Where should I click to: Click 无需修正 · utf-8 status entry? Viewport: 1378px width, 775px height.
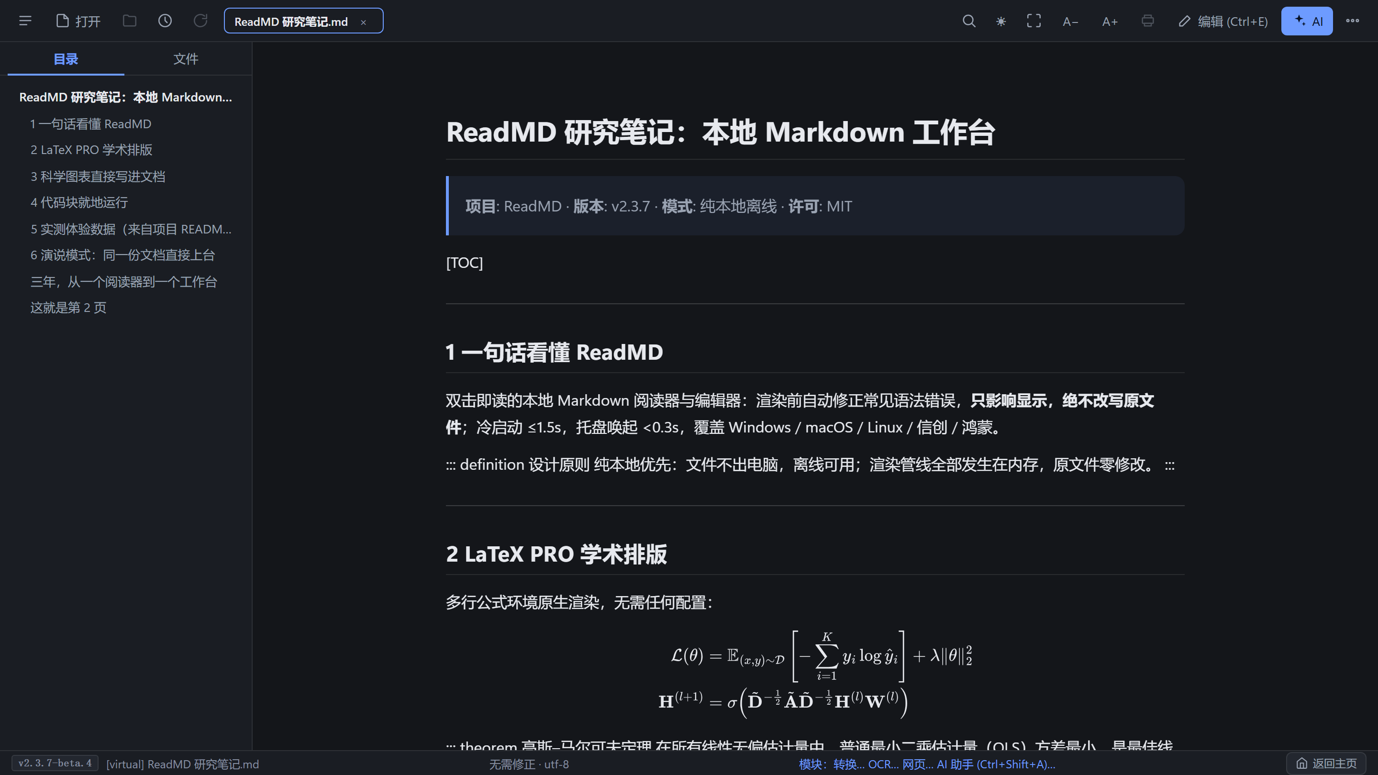pos(529,764)
